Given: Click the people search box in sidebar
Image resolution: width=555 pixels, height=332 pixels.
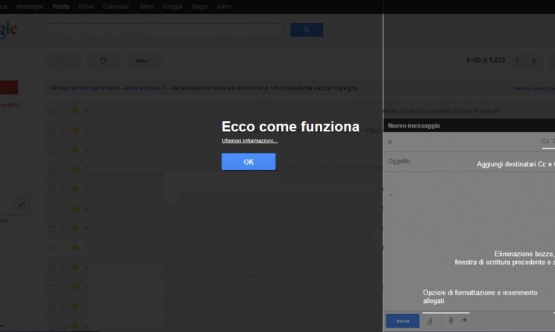Looking at the screenshot, I should [x=14, y=220].
